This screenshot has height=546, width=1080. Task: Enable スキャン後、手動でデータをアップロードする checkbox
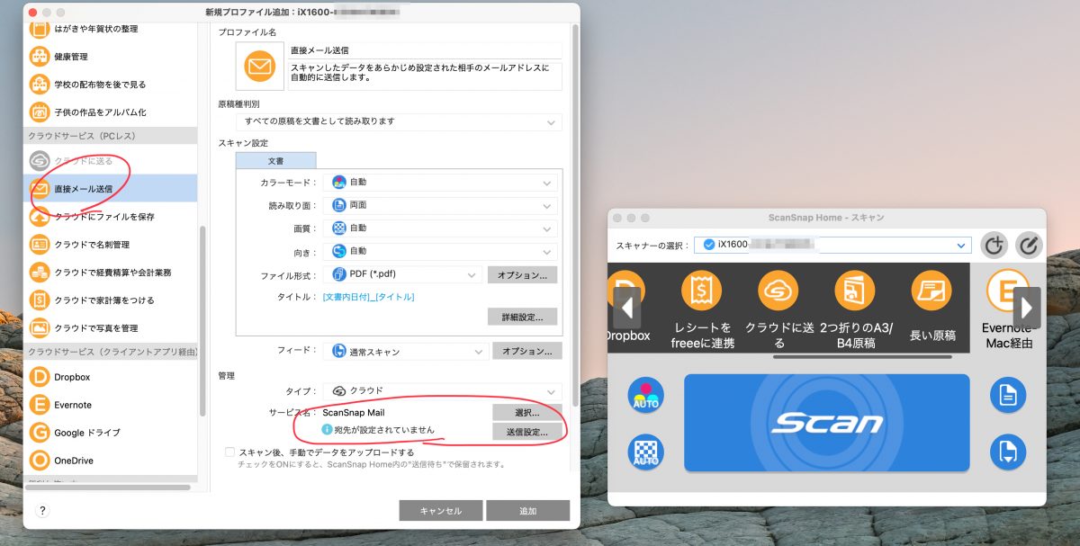click(x=230, y=452)
